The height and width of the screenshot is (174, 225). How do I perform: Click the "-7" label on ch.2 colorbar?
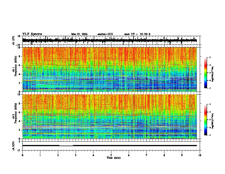click(210, 135)
